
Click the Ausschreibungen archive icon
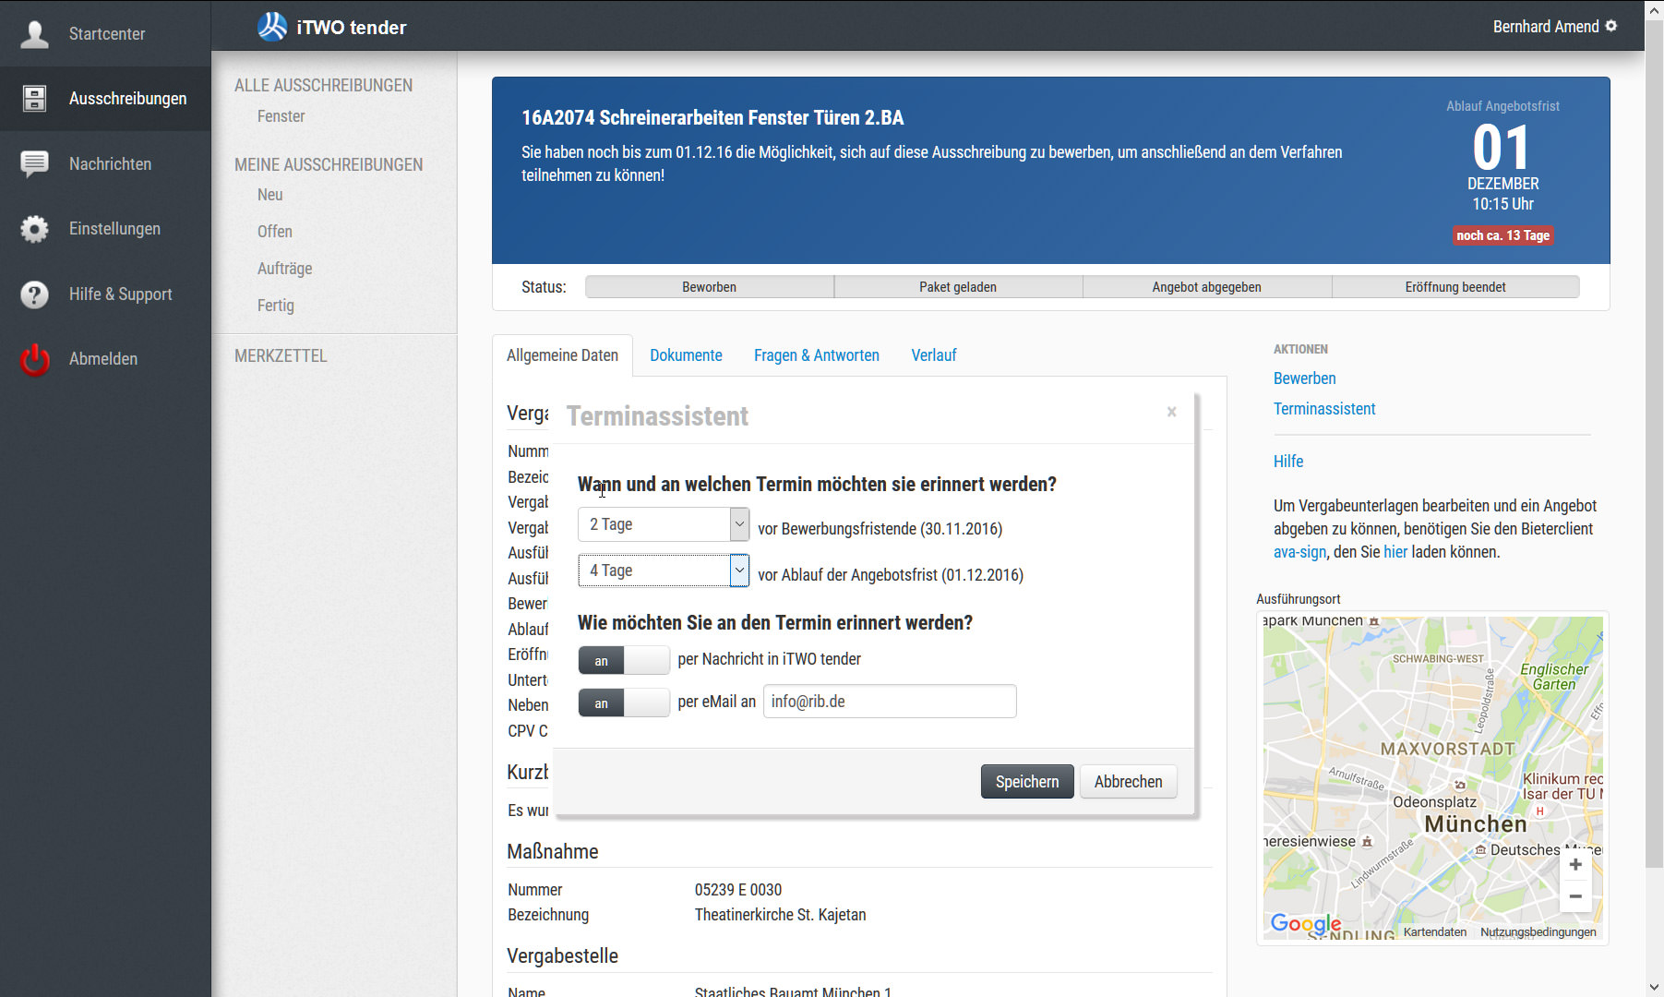click(35, 99)
